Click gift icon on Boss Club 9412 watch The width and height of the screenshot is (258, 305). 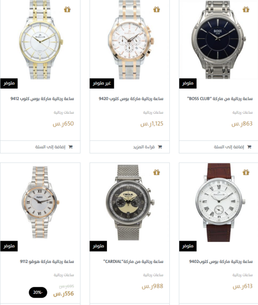tap(67, 9)
